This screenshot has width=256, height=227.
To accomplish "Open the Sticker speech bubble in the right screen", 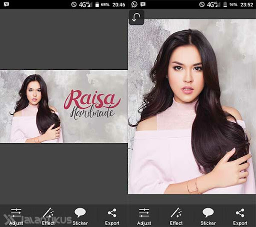I will [208, 217].
